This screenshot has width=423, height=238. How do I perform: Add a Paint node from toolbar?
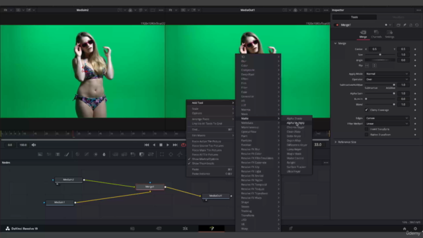67,154
